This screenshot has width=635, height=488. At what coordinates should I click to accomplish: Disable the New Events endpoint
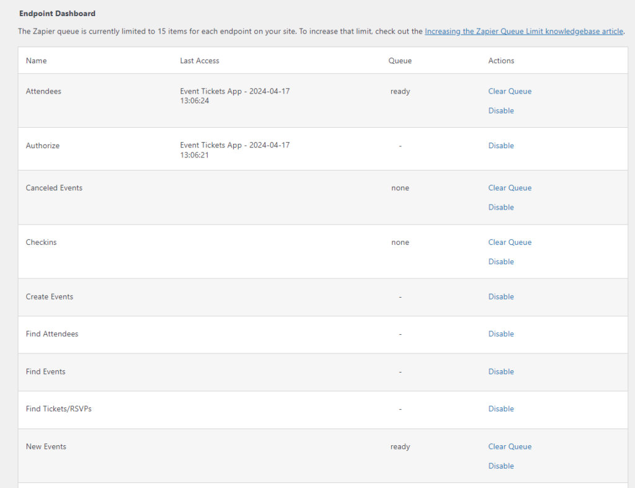coord(501,466)
